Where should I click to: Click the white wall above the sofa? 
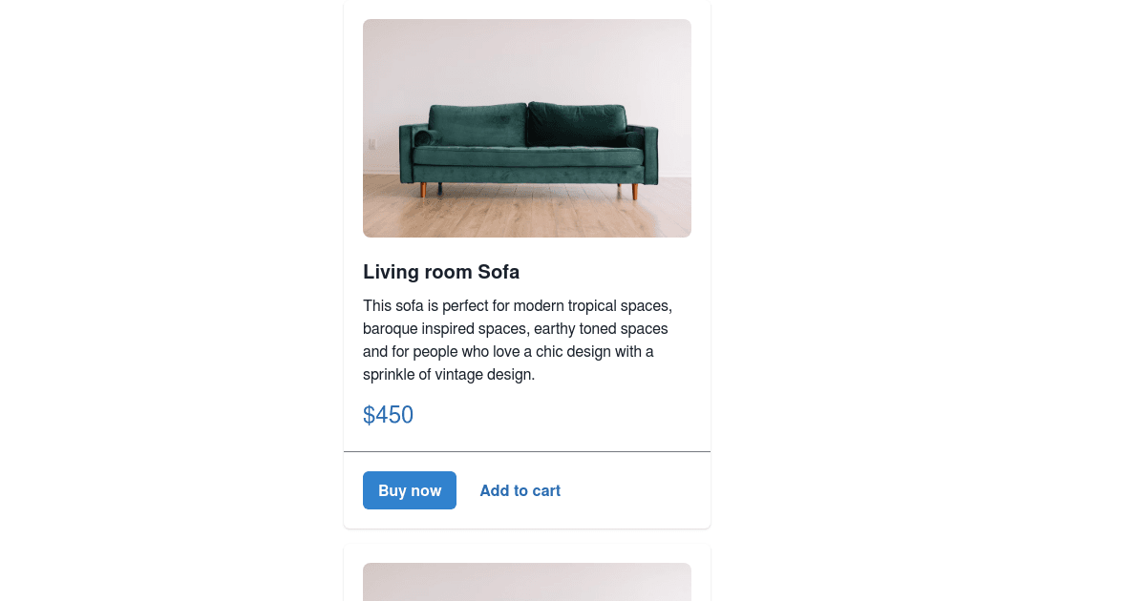point(527,57)
